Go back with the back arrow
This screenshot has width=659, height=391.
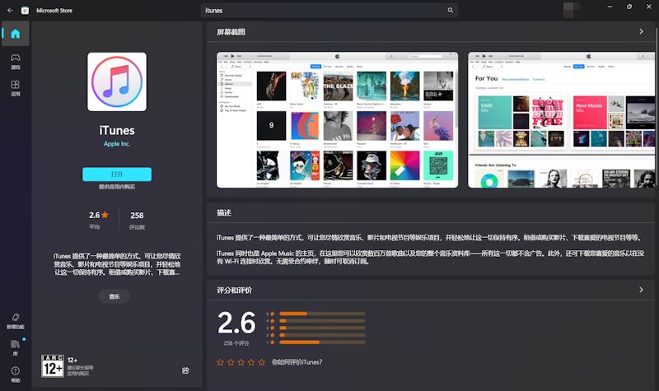[10, 10]
